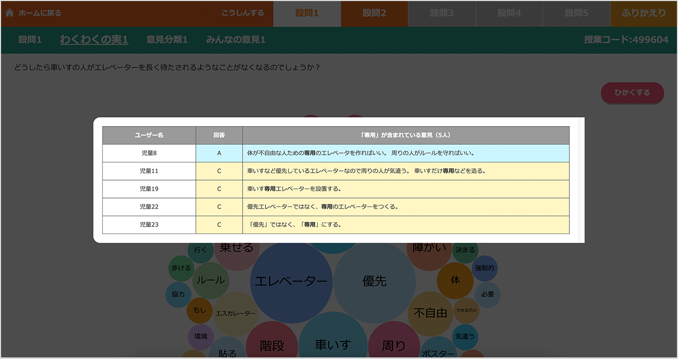Open the ふりかえり tab
Screen dimensions: 678x359
pos(644,13)
